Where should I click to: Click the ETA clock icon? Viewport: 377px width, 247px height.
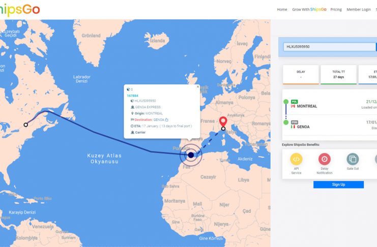click(x=132, y=126)
